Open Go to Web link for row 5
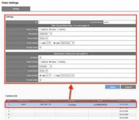Screen dimensions: 139x120 pyautogui.click(x=124, y=118)
